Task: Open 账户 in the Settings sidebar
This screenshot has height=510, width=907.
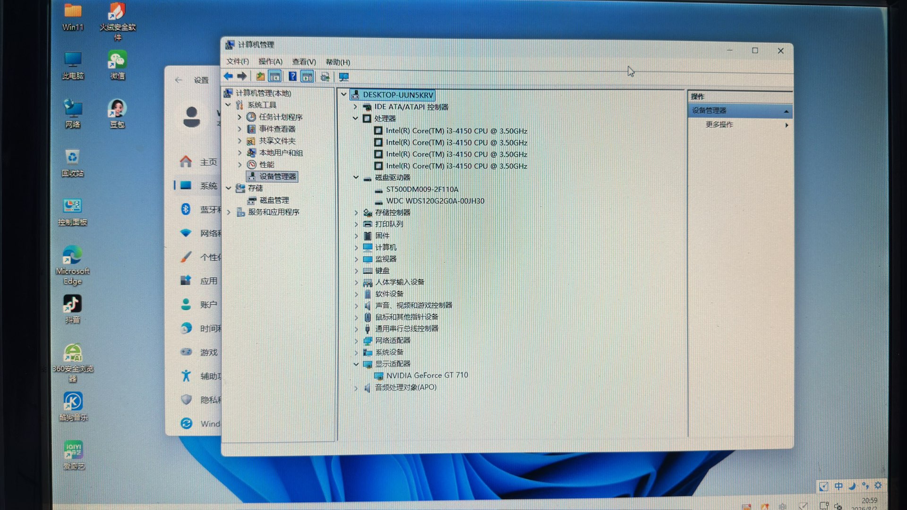Action: [198, 305]
